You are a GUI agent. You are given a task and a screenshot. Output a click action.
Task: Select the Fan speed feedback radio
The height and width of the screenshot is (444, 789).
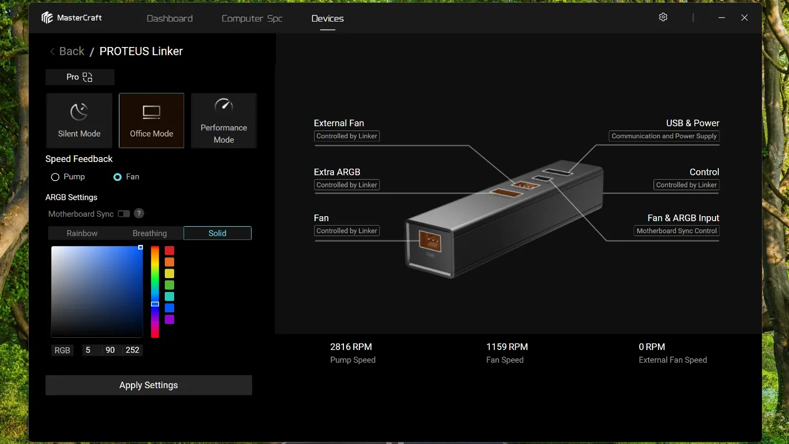tap(117, 177)
